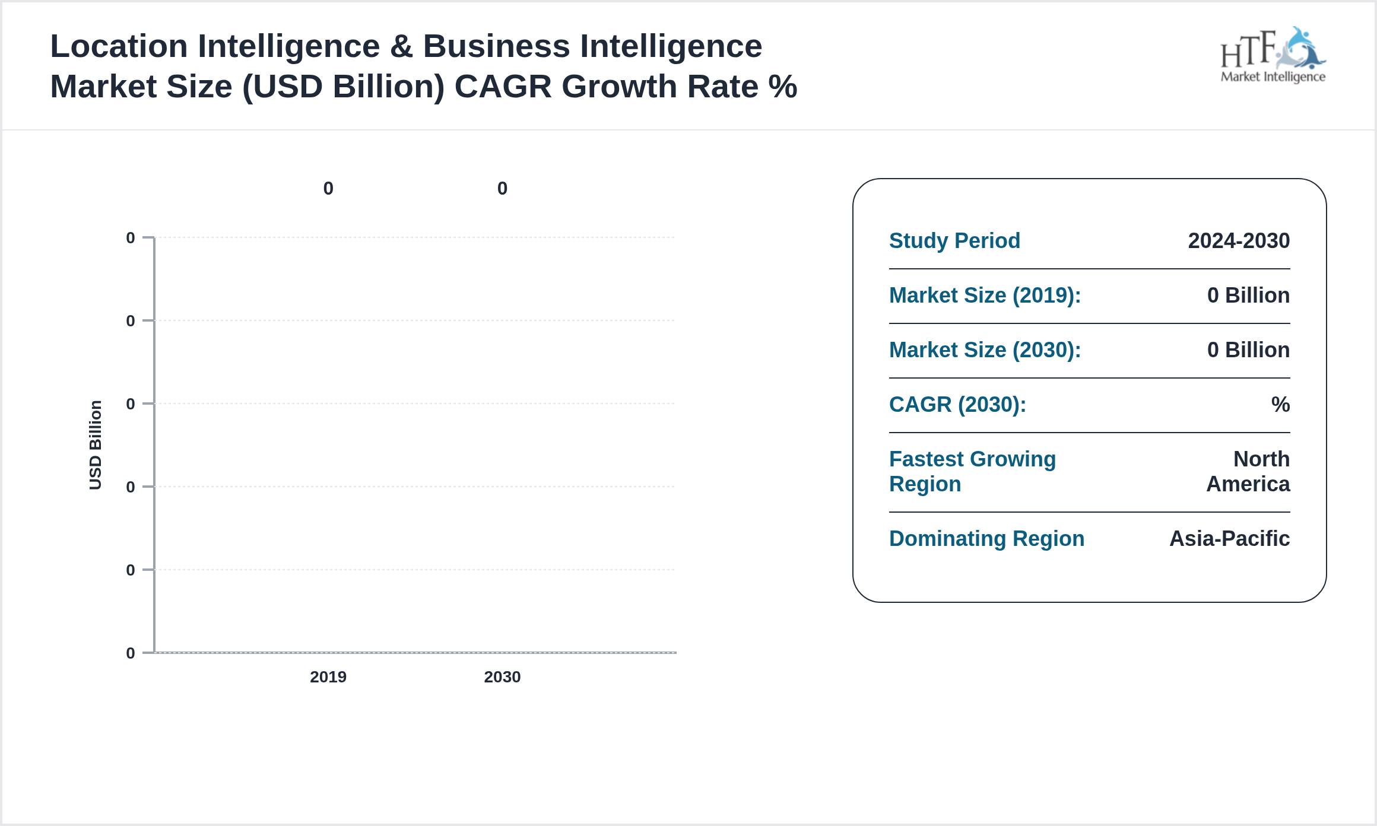Image resolution: width=1377 pixels, height=826 pixels.
Task: Open the Study Period row details
Action: tap(954, 241)
